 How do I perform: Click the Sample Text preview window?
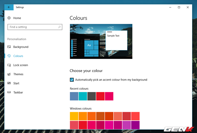(116, 40)
